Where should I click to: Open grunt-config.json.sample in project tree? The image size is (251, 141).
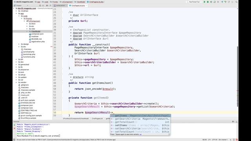pos(31,116)
